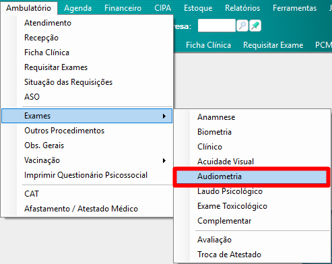This screenshot has height=264, width=332.
Task: Focus the Empresa code input field
Action: (217, 26)
